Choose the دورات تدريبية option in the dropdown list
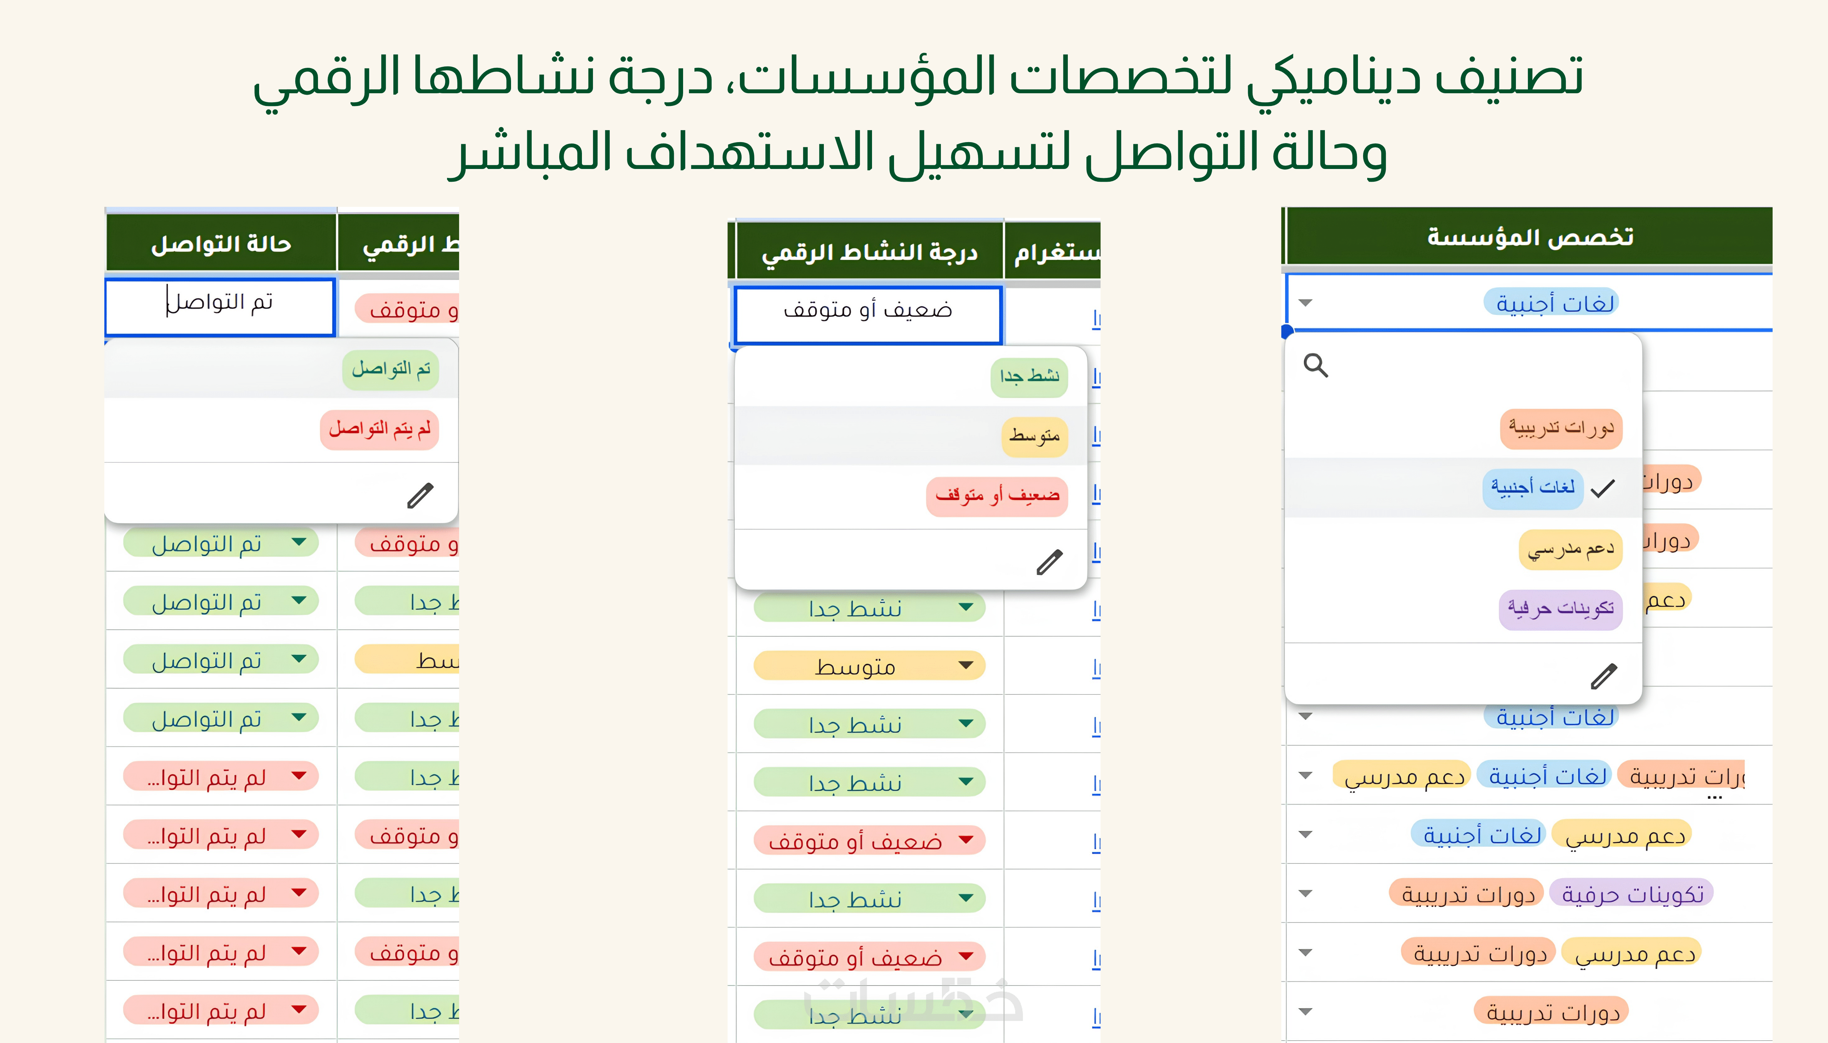The height and width of the screenshot is (1043, 1828). (x=1561, y=428)
